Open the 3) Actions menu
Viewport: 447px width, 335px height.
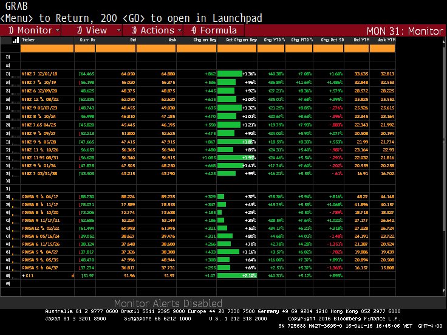153,30
